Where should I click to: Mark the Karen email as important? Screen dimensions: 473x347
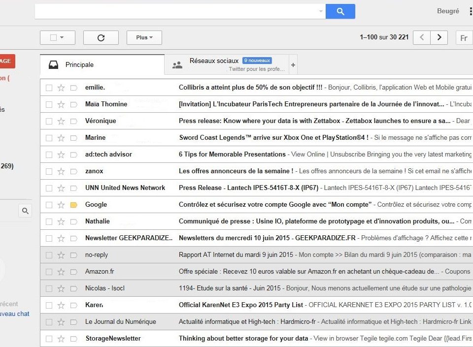(73, 306)
